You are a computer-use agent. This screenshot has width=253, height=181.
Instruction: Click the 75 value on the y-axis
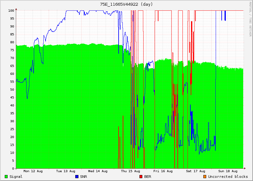pos(12,50)
